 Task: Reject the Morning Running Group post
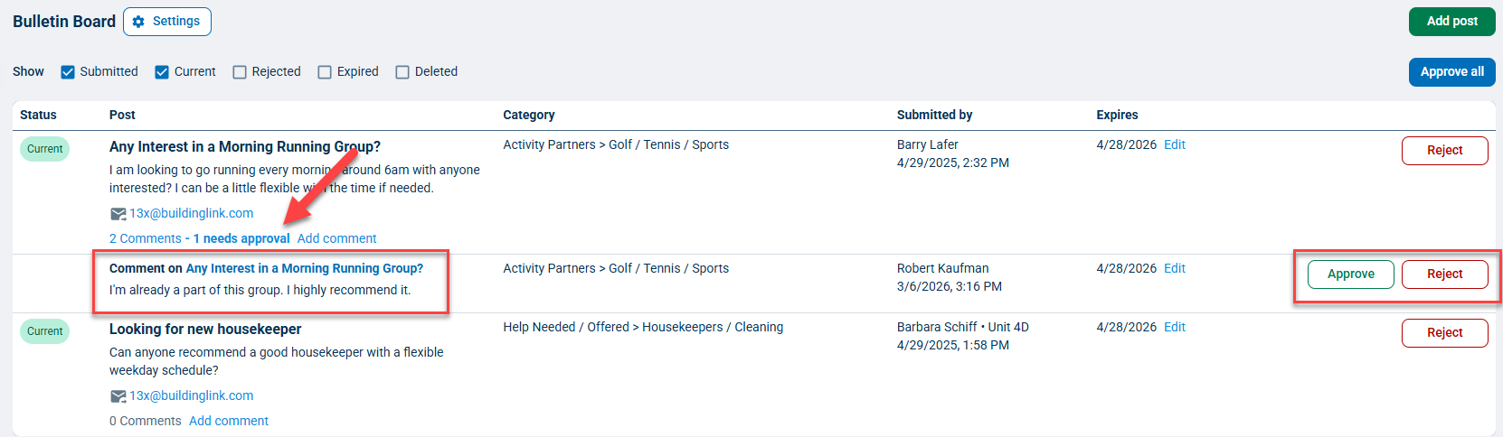[x=1444, y=151]
